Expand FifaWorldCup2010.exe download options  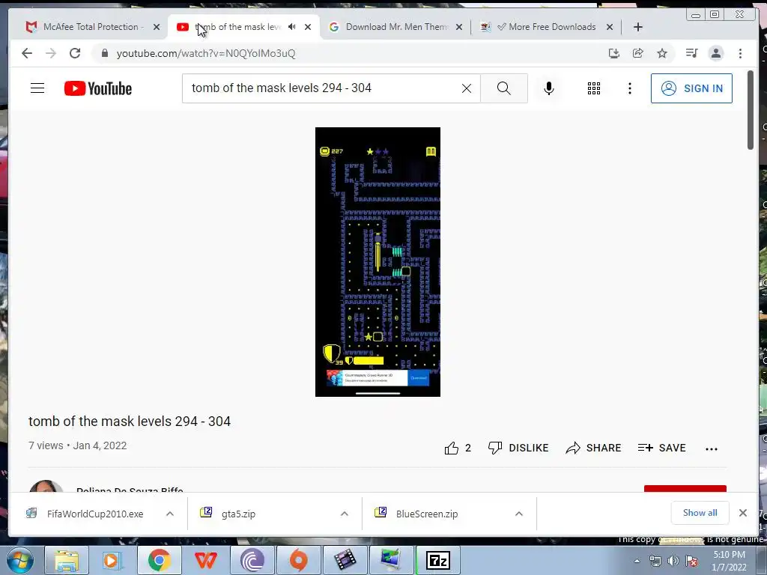coord(170,514)
